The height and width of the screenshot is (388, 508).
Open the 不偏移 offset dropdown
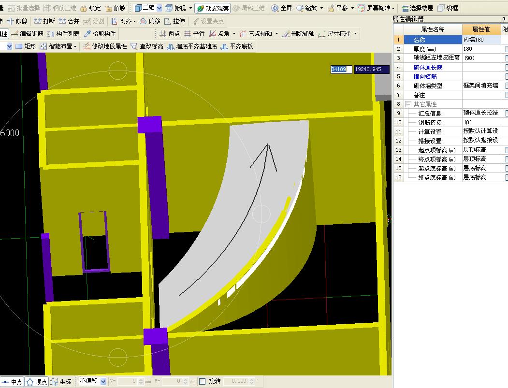click(103, 381)
